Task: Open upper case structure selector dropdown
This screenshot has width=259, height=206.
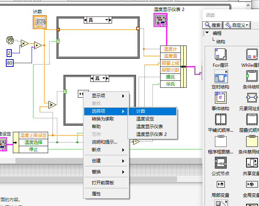Action: 107,20
